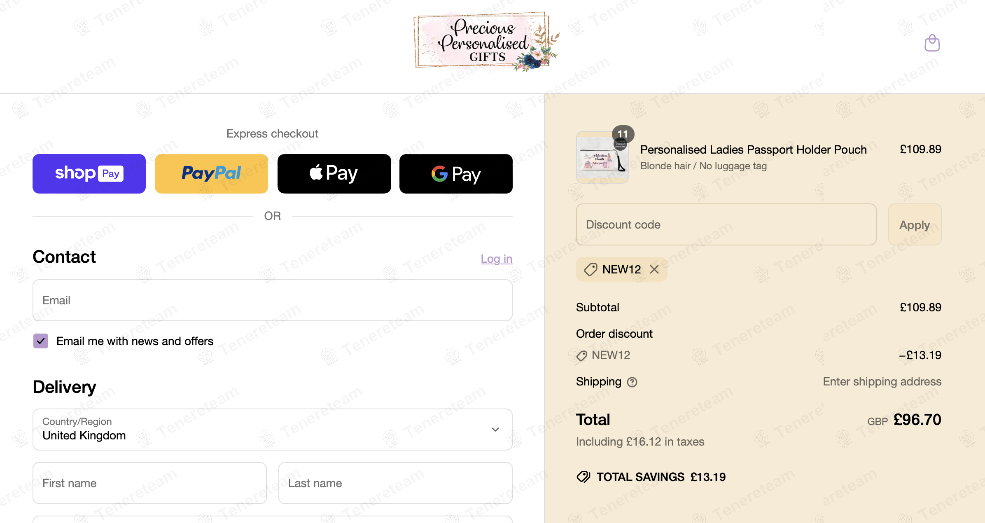
Task: Choose Google Pay express checkout
Action: pyautogui.click(x=456, y=174)
